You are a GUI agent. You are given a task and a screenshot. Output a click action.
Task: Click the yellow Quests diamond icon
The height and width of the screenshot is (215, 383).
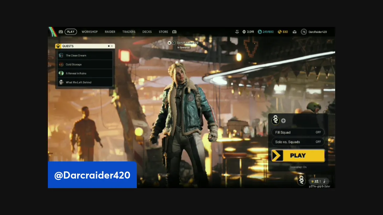coord(58,46)
